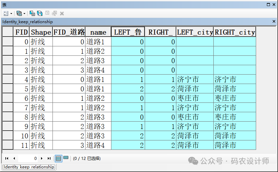The image size is (278, 172).
Task: Click the name column header
Action: [98, 32]
